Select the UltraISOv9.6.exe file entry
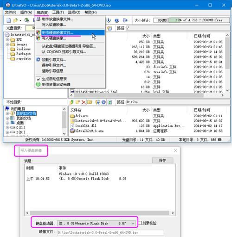 tap(89, 131)
